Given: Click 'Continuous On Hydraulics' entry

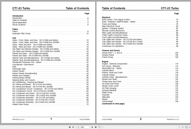Looking at the screenshot, I should click(113, 46).
